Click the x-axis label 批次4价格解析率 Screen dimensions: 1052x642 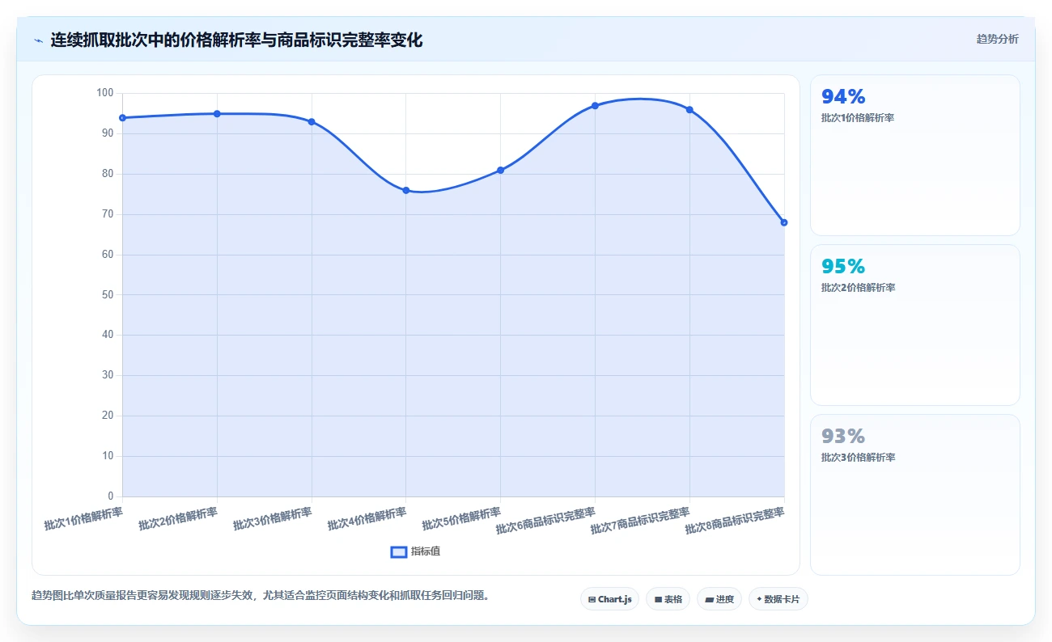367,519
